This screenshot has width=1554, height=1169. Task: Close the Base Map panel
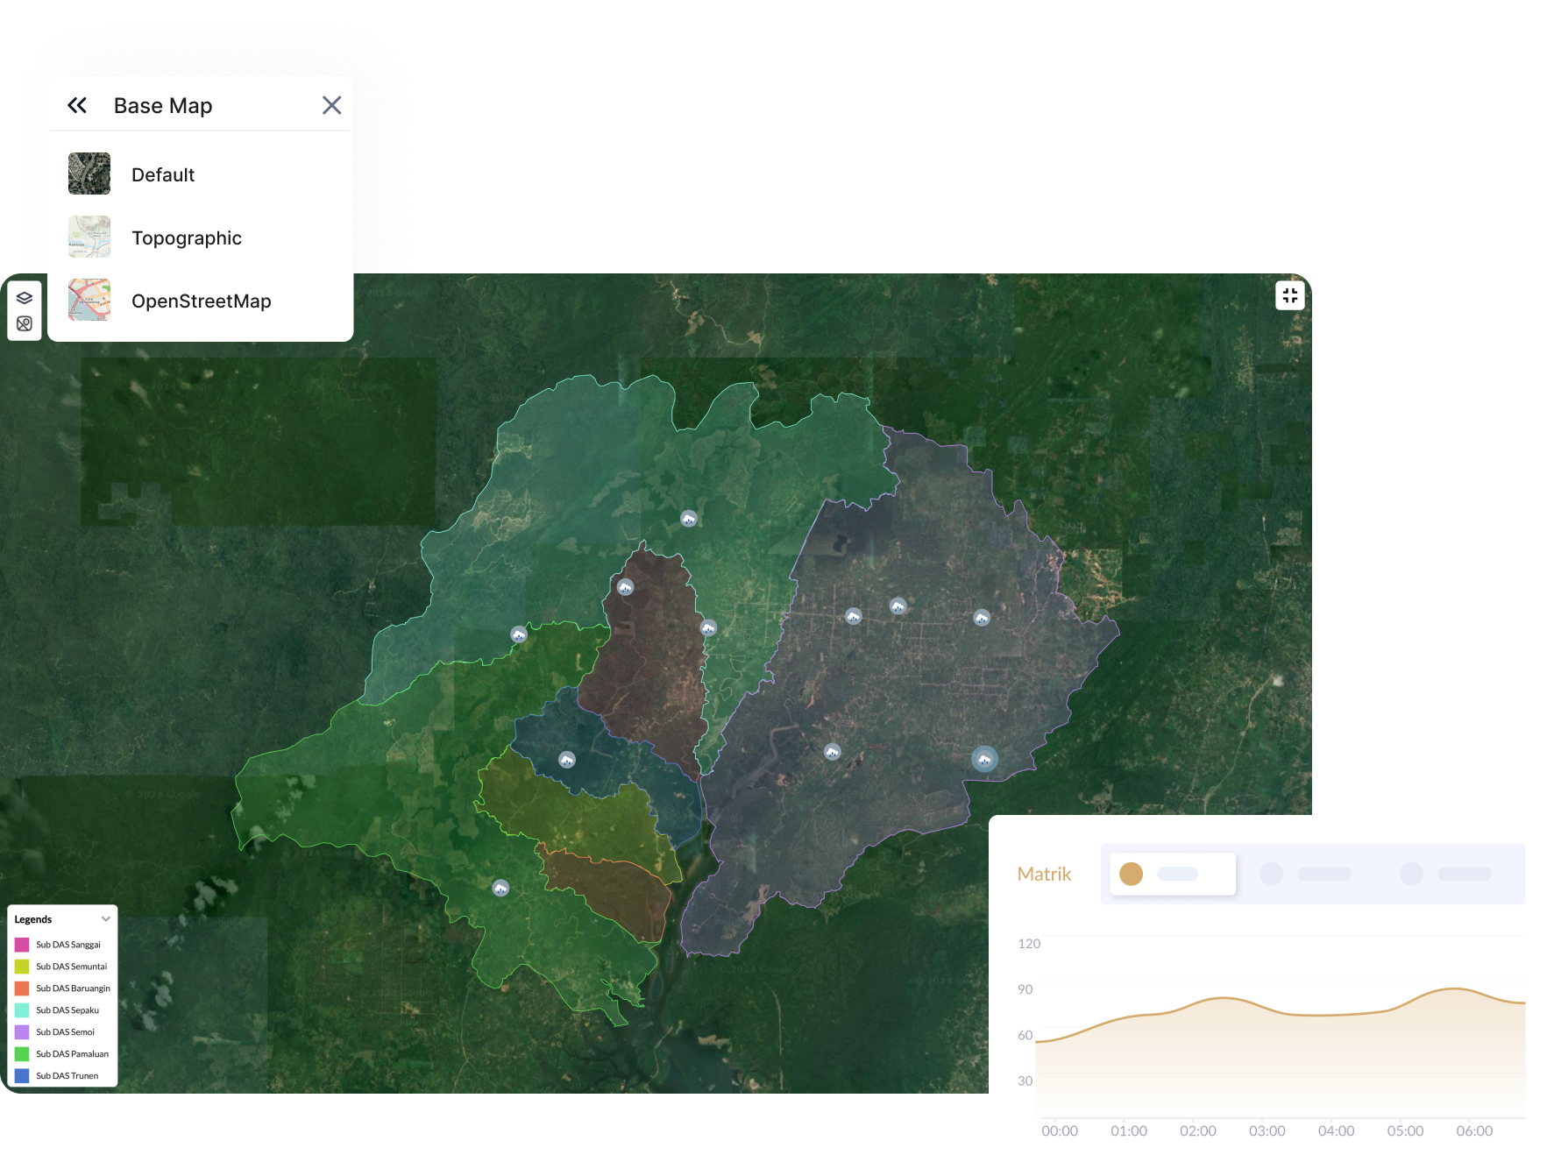(331, 106)
